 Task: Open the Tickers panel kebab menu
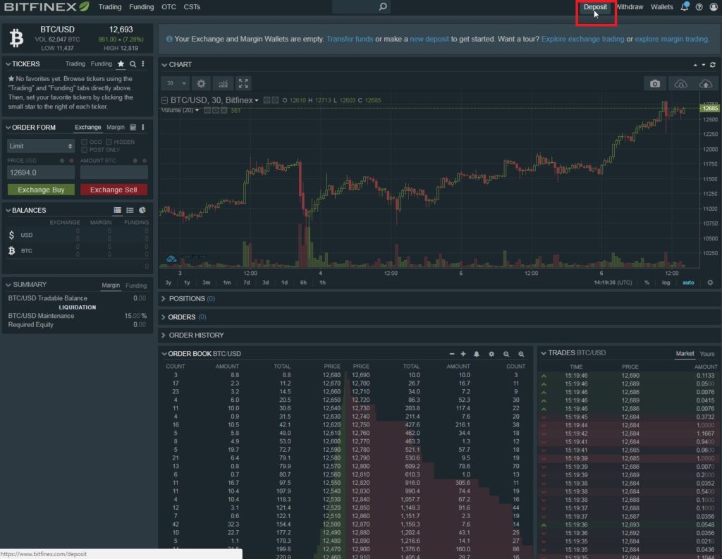coord(143,64)
